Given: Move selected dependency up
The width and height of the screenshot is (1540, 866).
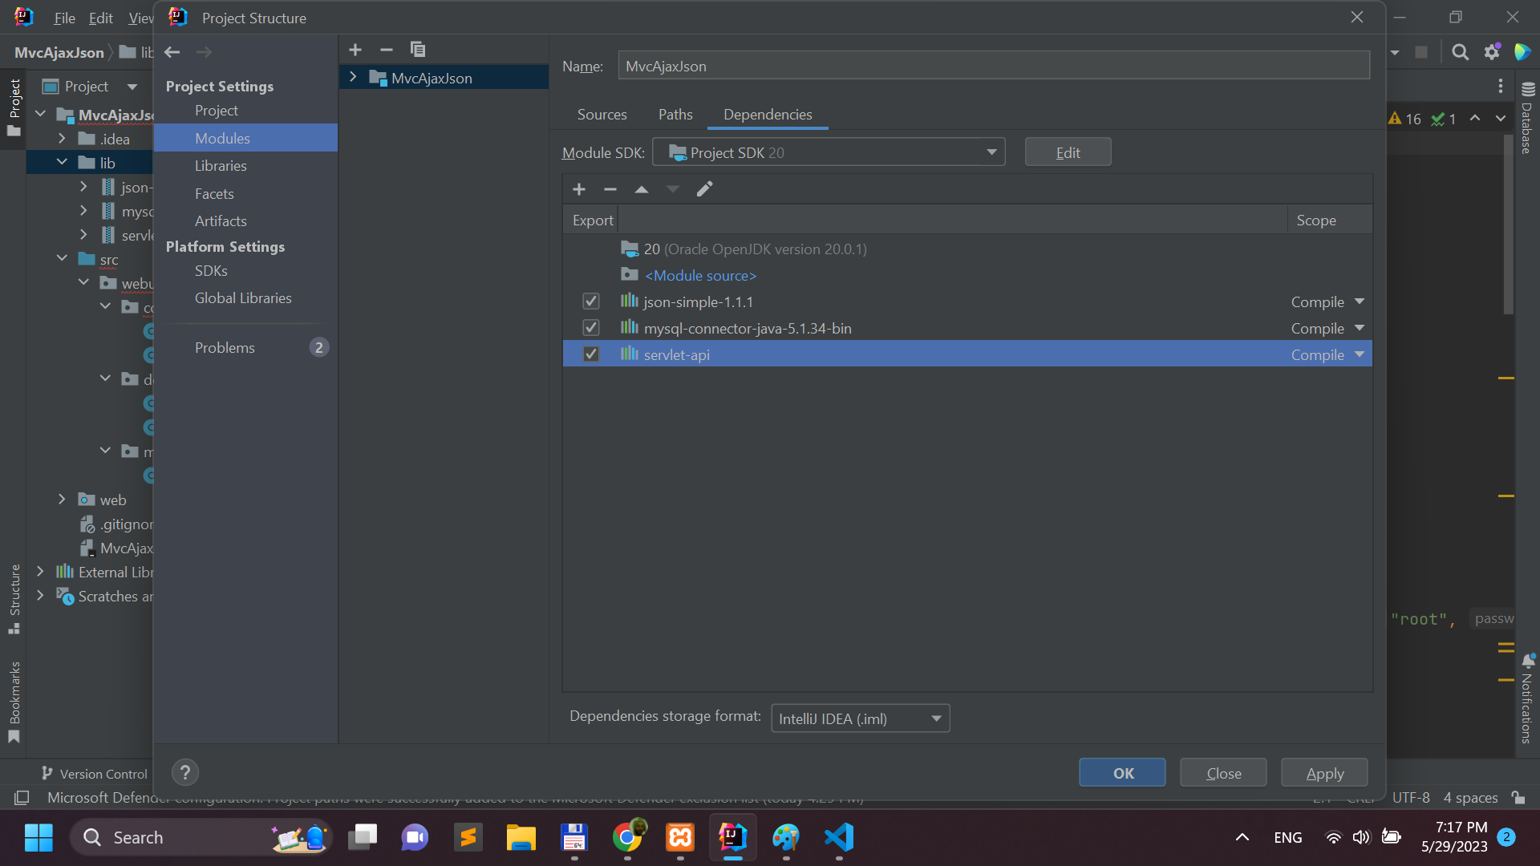Looking at the screenshot, I should click(x=641, y=189).
